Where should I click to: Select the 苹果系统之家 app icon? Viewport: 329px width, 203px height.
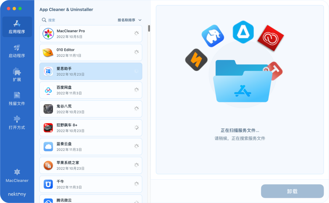tap(48, 165)
